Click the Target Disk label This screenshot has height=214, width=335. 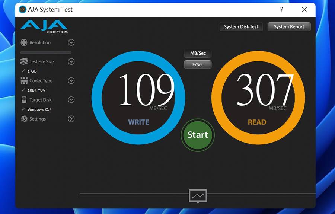coord(40,100)
